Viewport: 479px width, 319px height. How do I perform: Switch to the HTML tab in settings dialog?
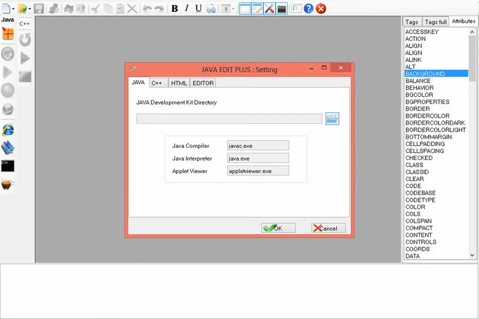(x=179, y=83)
